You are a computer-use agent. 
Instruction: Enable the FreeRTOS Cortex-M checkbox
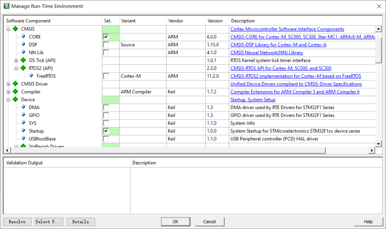tap(106, 76)
